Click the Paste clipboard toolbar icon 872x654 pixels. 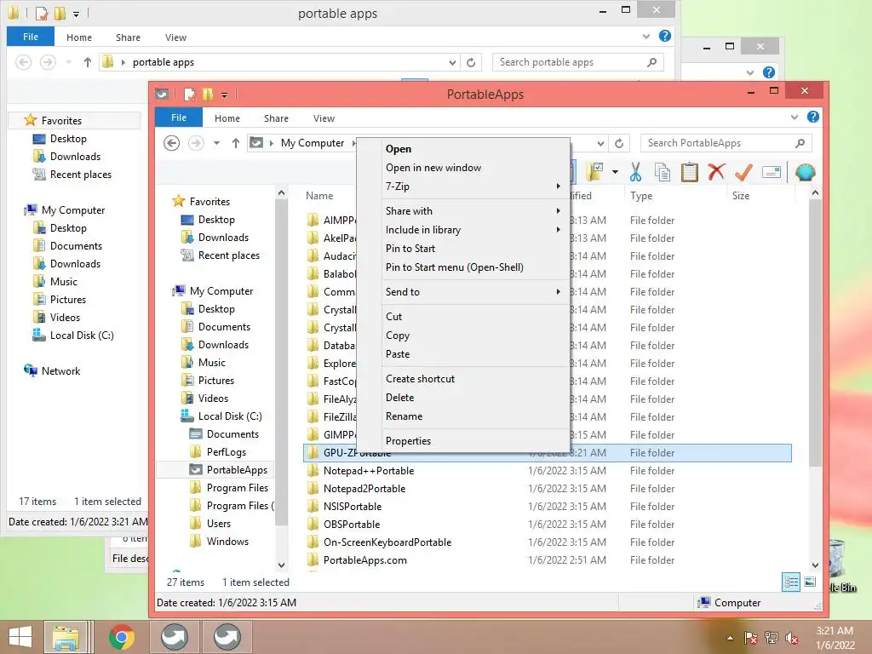689,172
